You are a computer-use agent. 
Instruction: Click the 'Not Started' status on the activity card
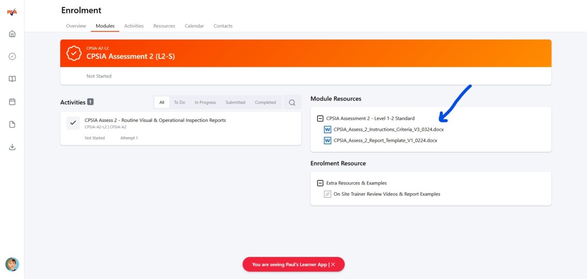tap(95, 138)
